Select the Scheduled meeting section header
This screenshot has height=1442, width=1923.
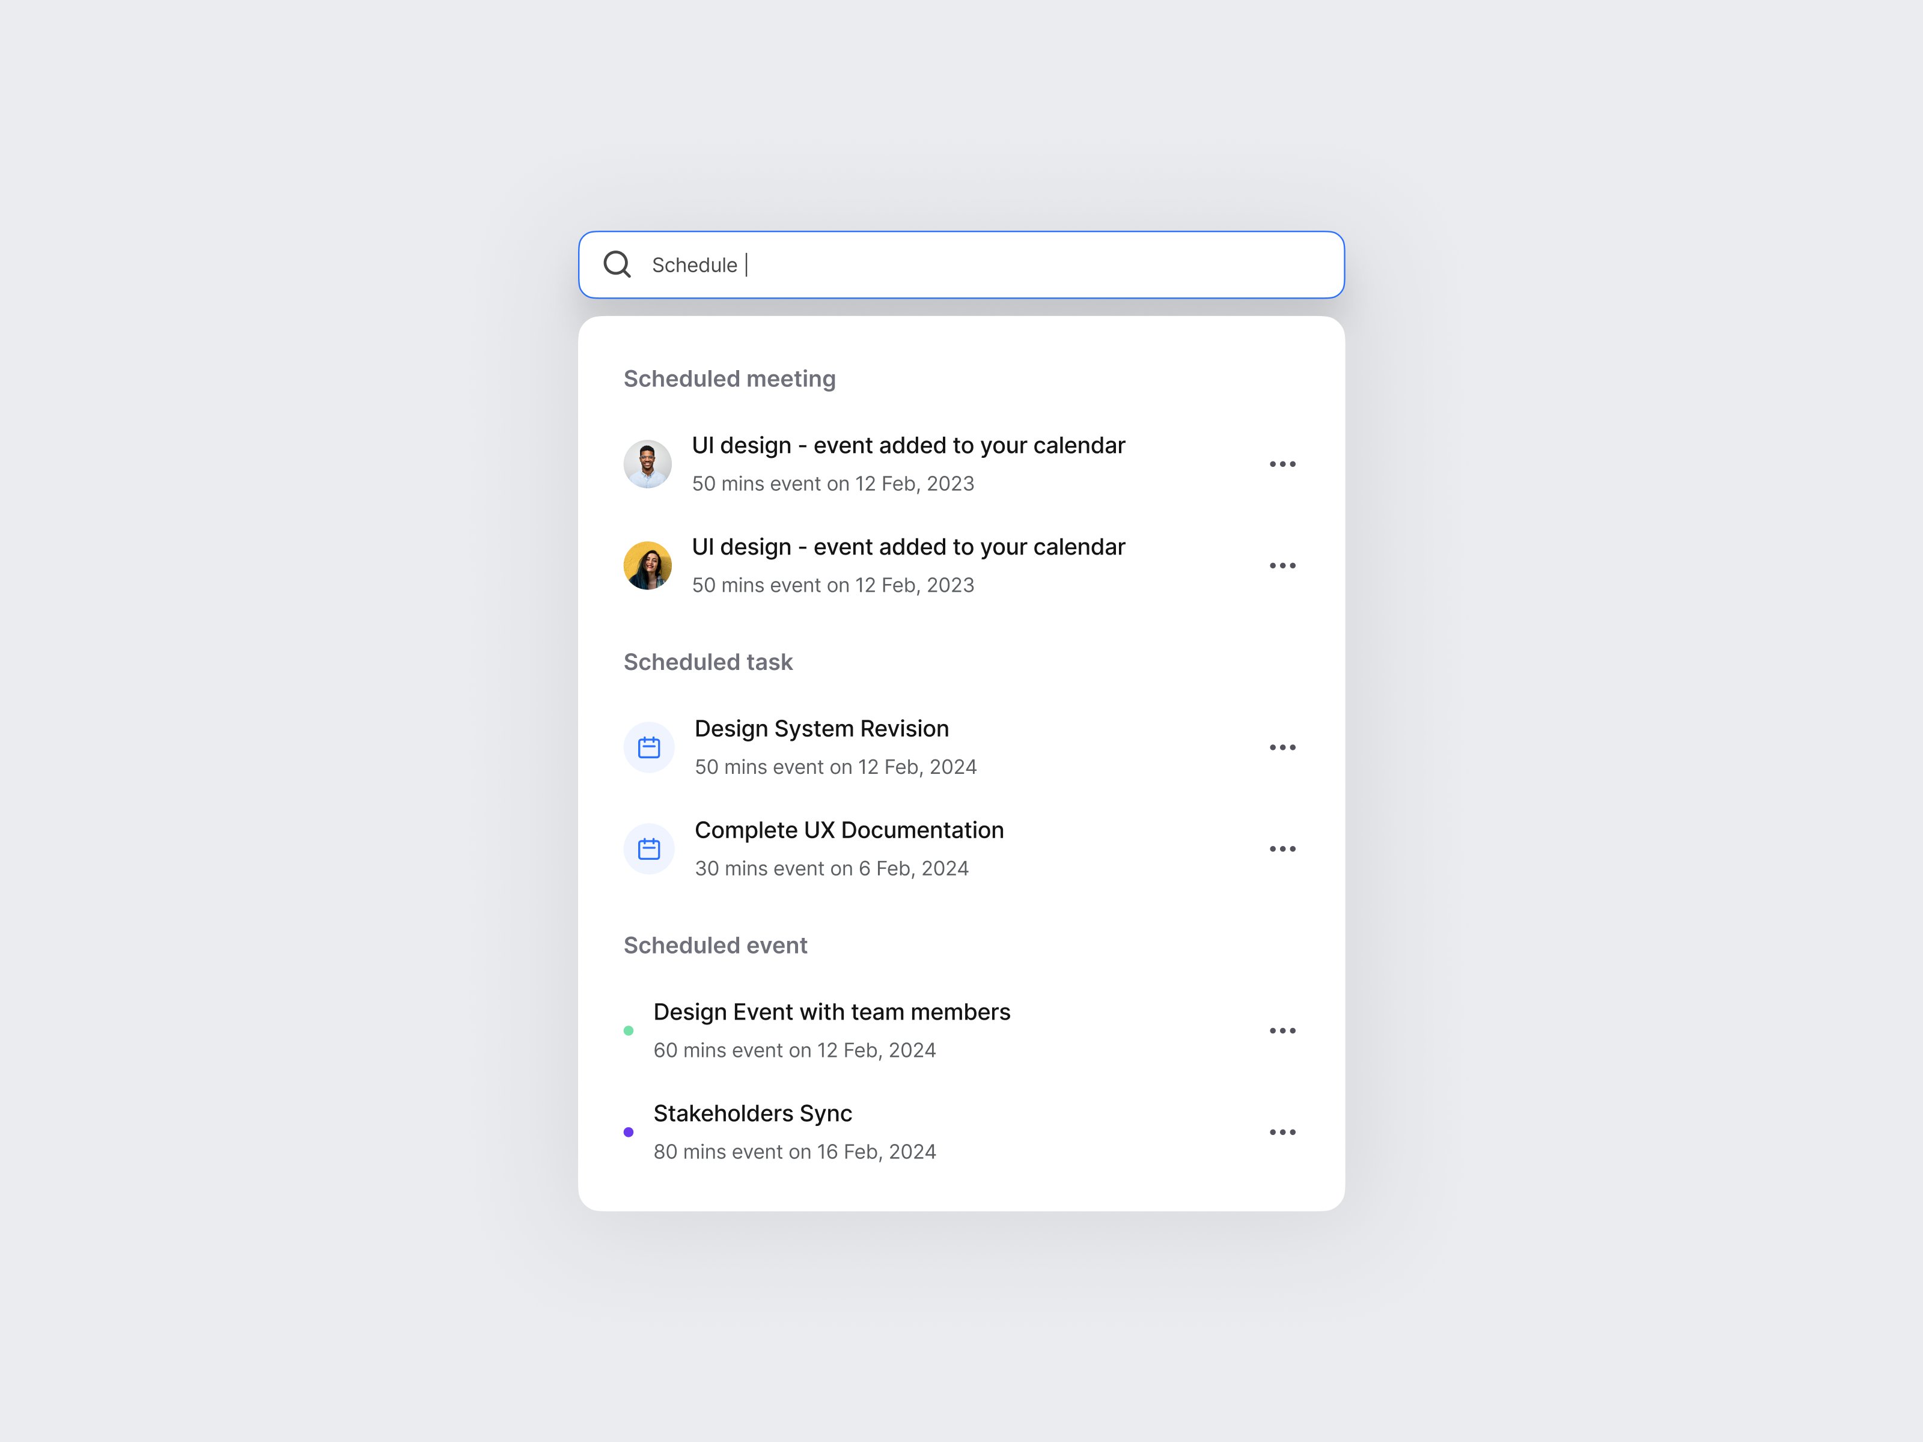[730, 378]
